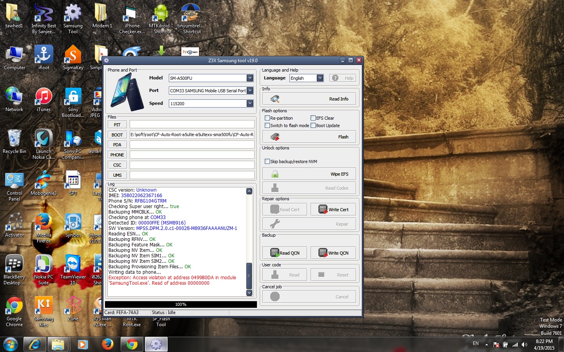Launch Zune desktop icon
Viewport: 564px width, 352px height.
click(73, 309)
